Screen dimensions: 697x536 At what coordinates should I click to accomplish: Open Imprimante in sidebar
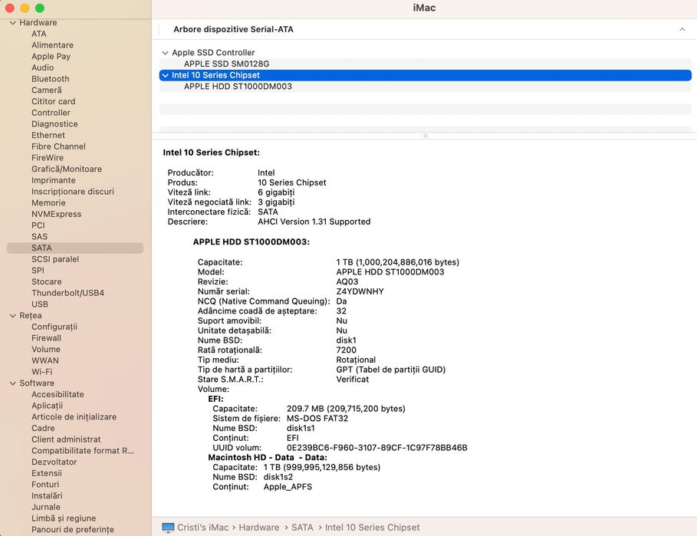coord(54,180)
